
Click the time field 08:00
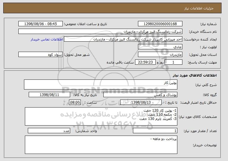coord(75,103)
